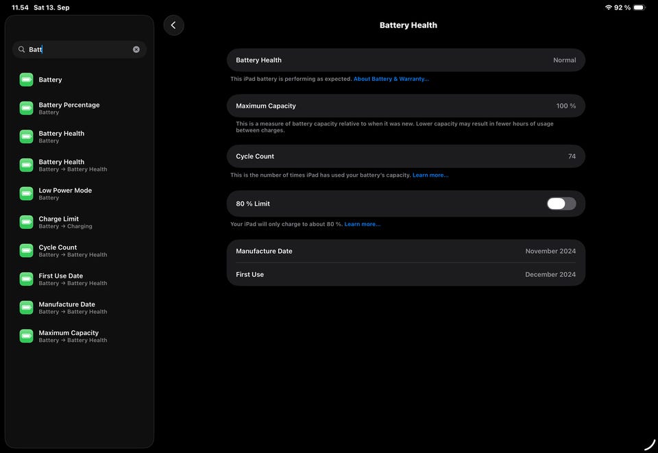The width and height of the screenshot is (658, 453).
Task: Tap the battery icon in status bar
Action: [x=639, y=8]
